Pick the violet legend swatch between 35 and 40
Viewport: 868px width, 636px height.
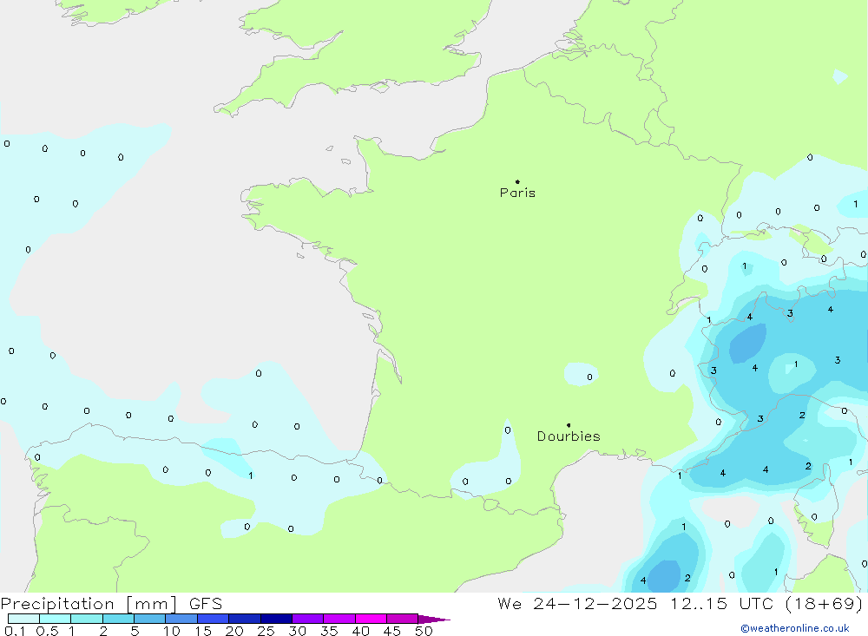339,619
